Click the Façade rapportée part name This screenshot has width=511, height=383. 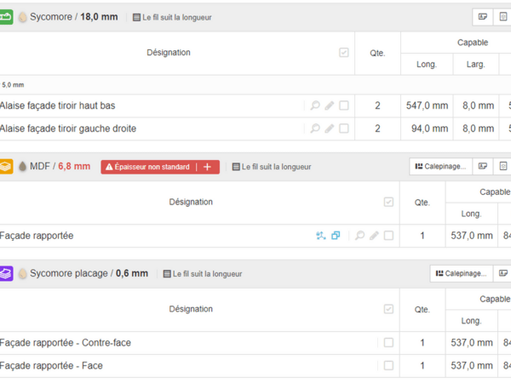pos(37,236)
